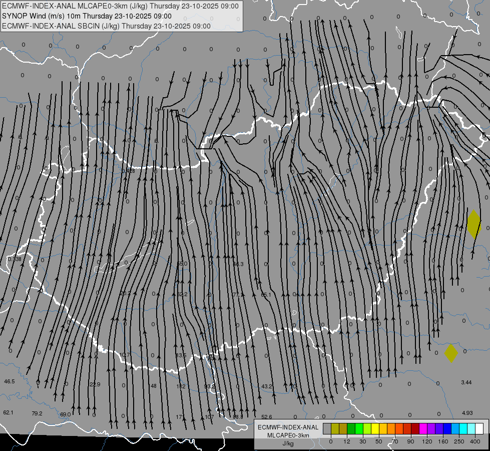Viewport: 490px width, 451px height.
Task: Click the olive diamond marker near value 3.44
Action: click(451, 353)
